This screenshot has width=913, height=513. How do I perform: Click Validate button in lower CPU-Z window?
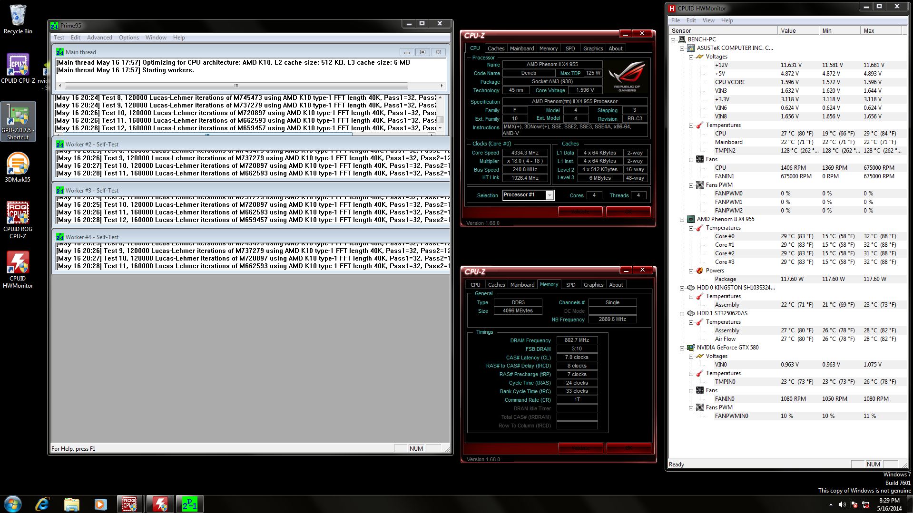point(580,448)
